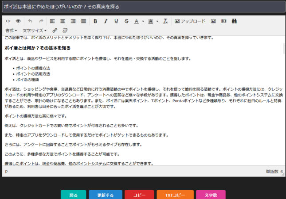Image resolution: width=286 pixels, height=199 pixels.
Task: Open the text color dropdown arrow
Action: [x=143, y=21]
